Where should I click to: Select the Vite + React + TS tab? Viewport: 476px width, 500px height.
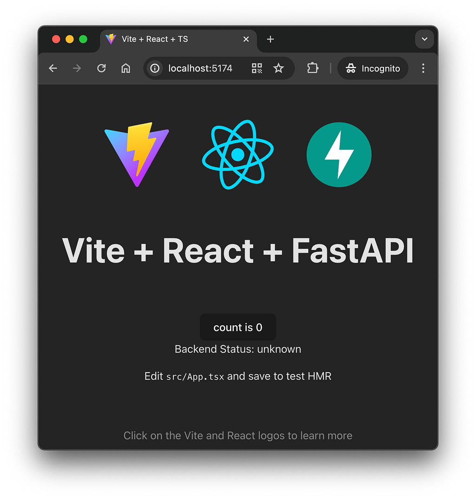pyautogui.click(x=178, y=40)
